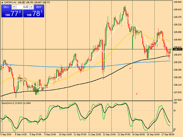Click the 109.510 price axis label

pos(178,10)
